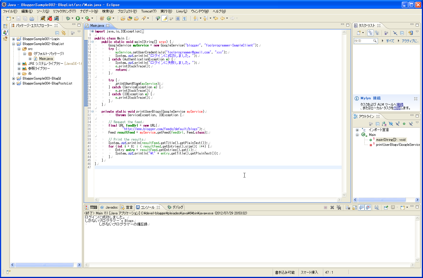
Task: Expand インポート宣言 in Outline
Action: [357, 130]
